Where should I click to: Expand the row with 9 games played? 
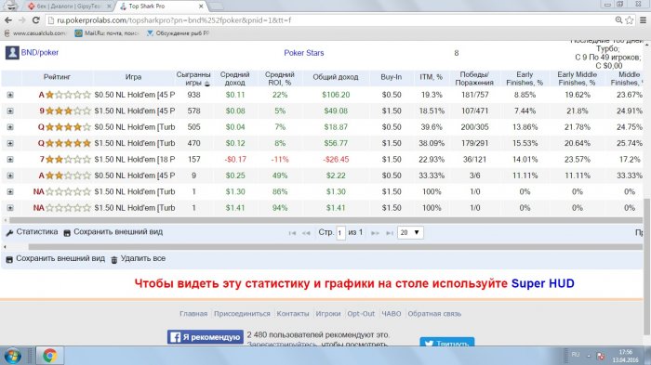tap(10, 176)
